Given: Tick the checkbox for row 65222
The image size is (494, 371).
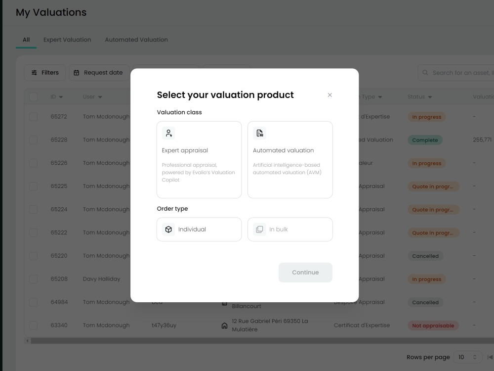Looking at the screenshot, I should 34,232.
